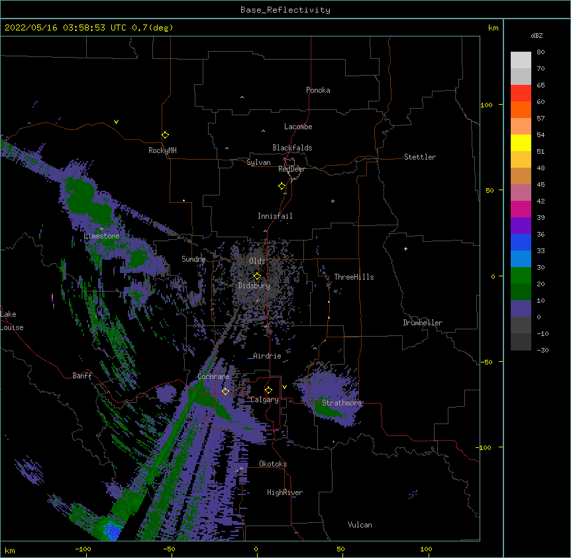
Task: Click the -50 tick on right axis
Action: coord(486,362)
